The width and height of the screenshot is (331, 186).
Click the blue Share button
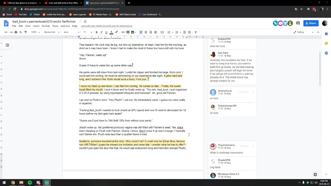pos(311,23)
